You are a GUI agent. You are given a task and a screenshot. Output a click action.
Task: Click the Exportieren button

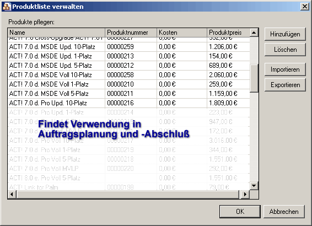pos(285,85)
